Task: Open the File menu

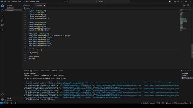Action: (x=5, y=2)
